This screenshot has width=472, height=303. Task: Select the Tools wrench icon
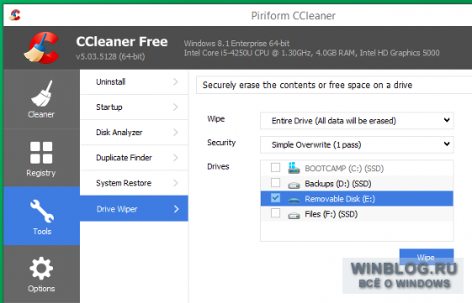coord(42,212)
